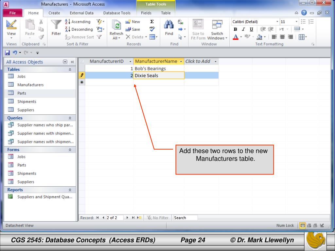335x251 pixels.
Task: Select the Dixie Seals cell
Action: point(159,75)
